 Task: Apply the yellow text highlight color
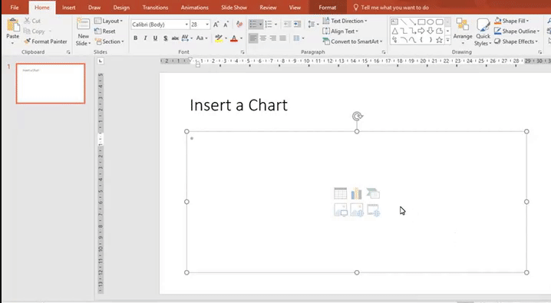pyautogui.click(x=219, y=38)
